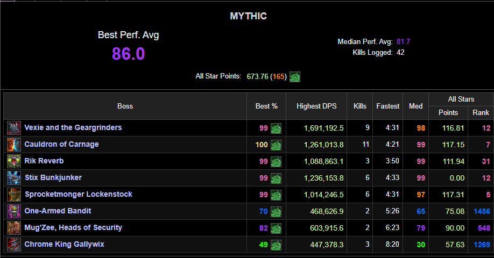Screen dimensions: 494x258
Task: Click the green spec icon in Mug'Zee row
Action: click(276, 228)
